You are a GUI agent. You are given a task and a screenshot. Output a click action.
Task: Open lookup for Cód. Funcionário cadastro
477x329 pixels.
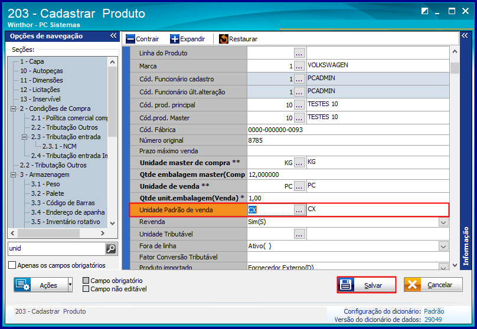pos(299,79)
